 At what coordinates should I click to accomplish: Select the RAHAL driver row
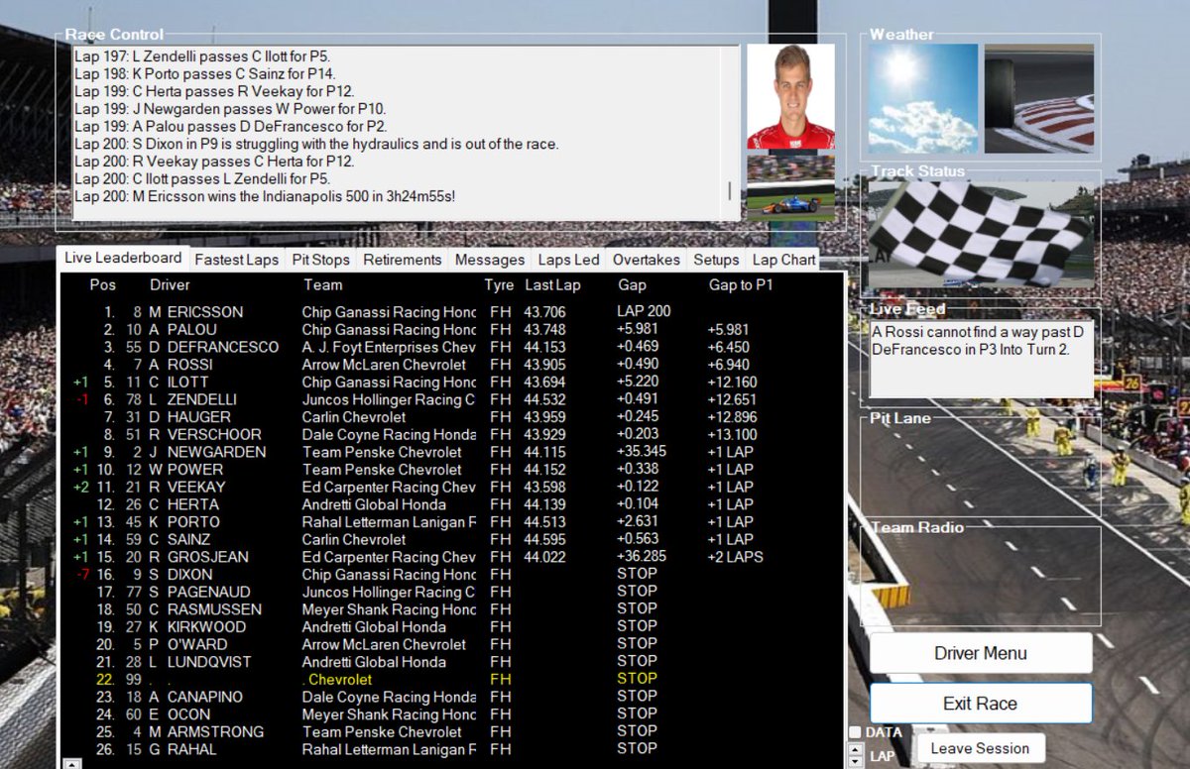(x=451, y=750)
